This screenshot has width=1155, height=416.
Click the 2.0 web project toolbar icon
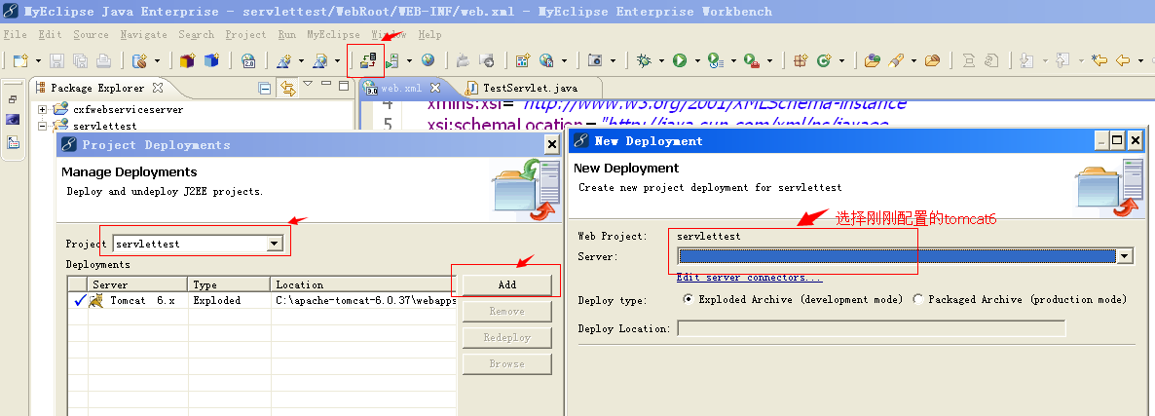tap(248, 61)
